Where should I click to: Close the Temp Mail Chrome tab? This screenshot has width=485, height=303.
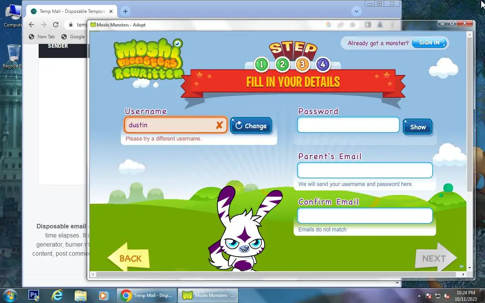pyautogui.click(x=111, y=11)
